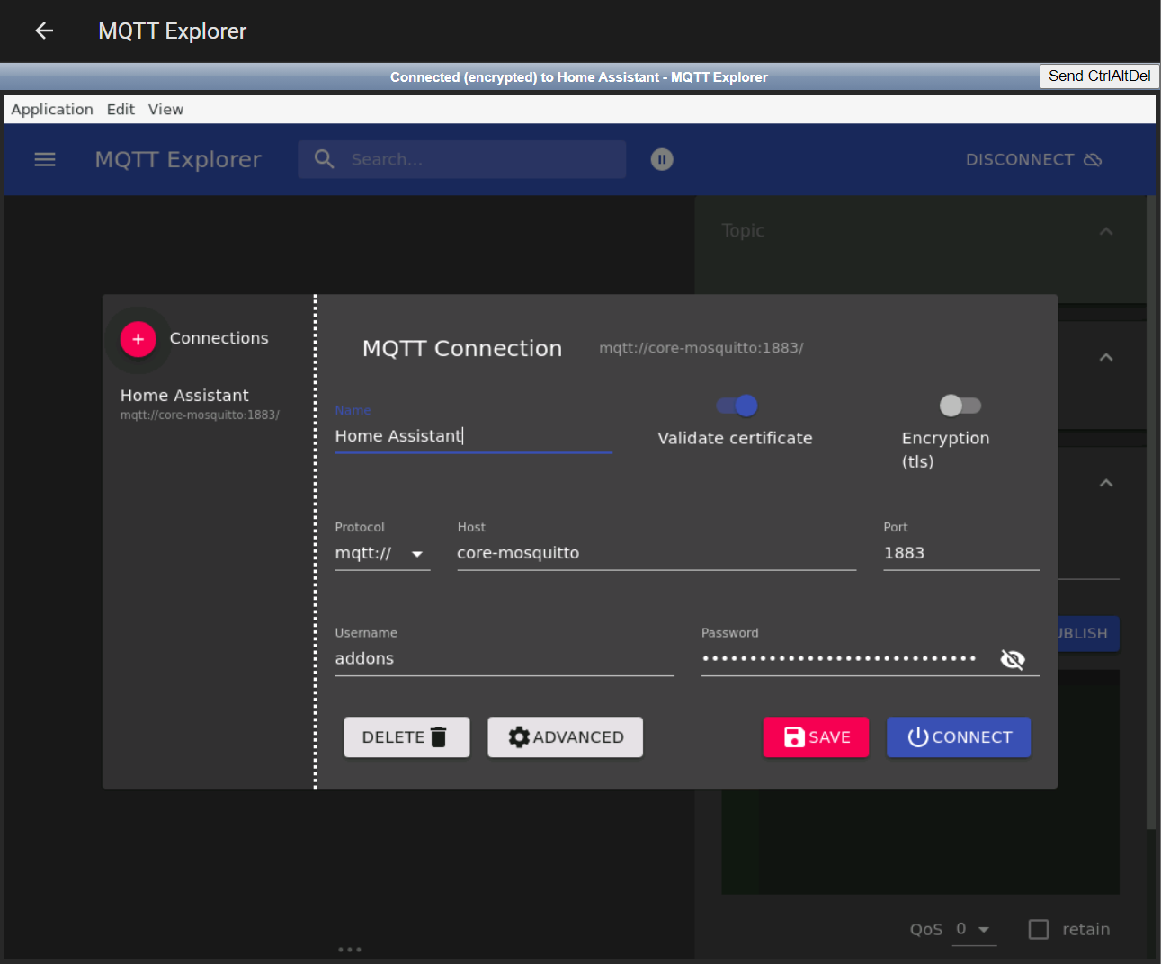Enable the Encryption (tls) switch
The height and width of the screenshot is (964, 1161).
point(960,406)
